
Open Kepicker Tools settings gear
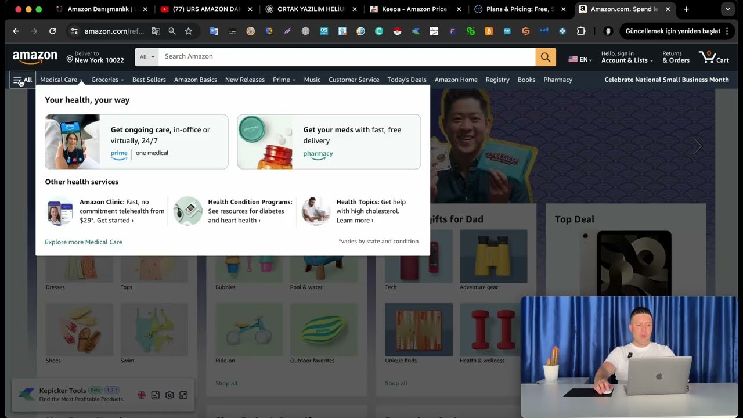(x=169, y=395)
